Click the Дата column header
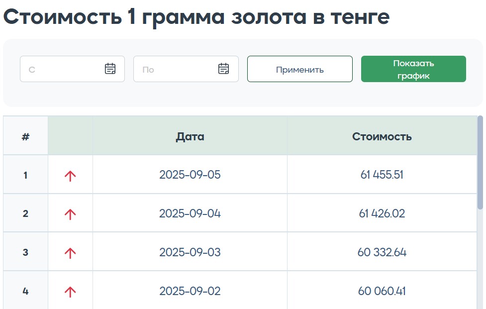The image size is (486, 309). click(x=190, y=136)
